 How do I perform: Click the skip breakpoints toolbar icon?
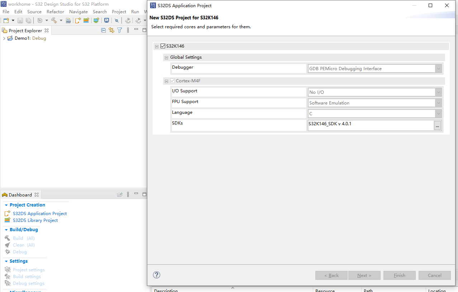click(x=117, y=21)
